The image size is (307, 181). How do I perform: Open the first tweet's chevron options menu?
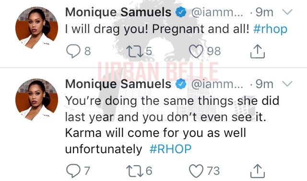pos(287,12)
